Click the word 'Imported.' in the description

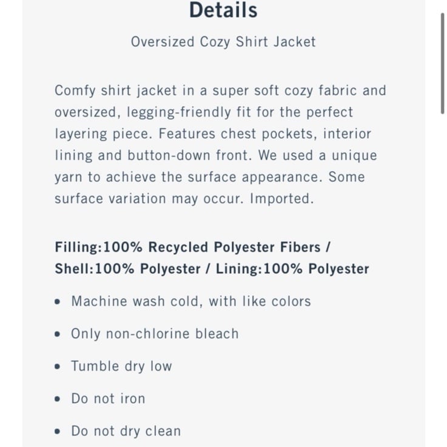(x=281, y=198)
